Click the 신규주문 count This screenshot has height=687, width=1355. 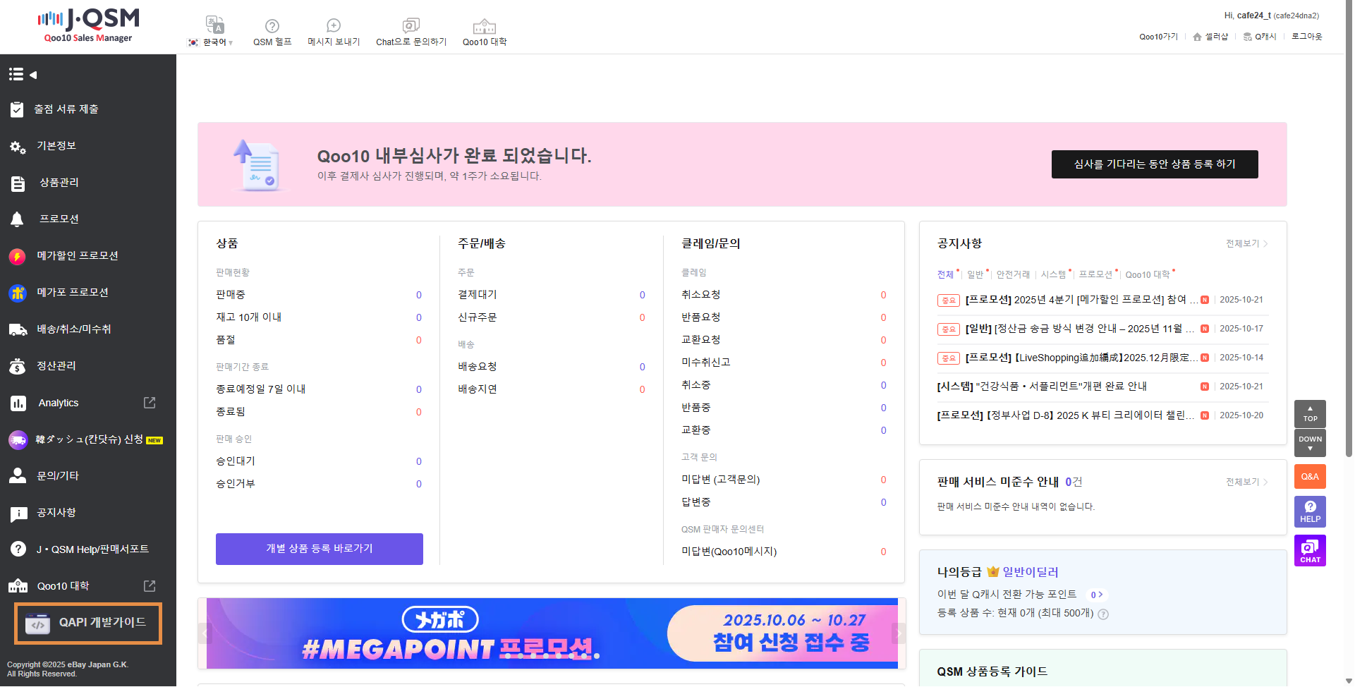pos(642,317)
